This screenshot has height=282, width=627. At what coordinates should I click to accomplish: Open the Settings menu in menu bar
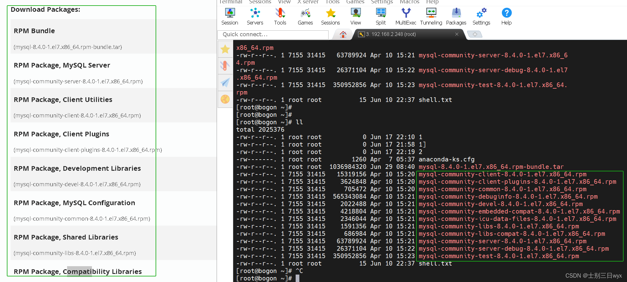coord(382,2)
